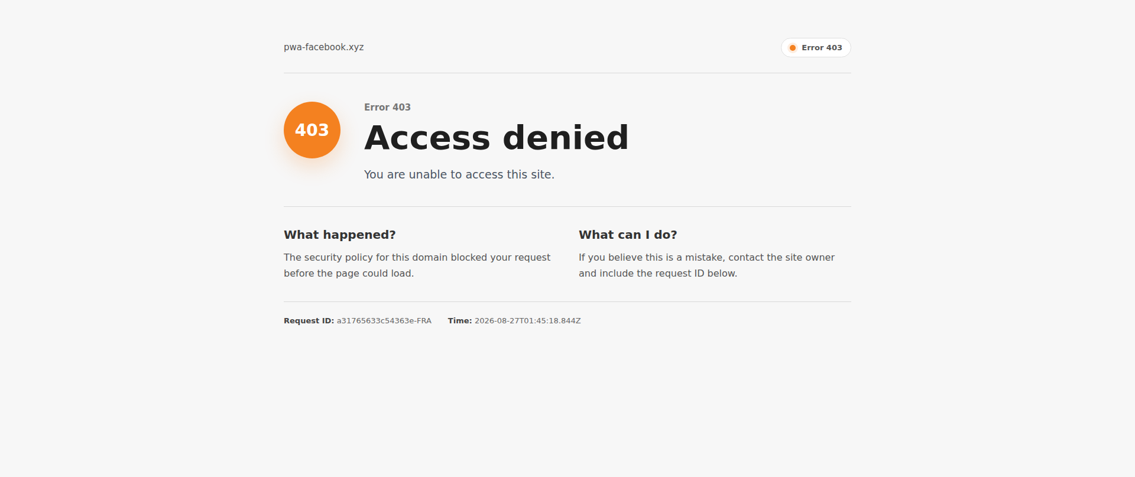1135x477 pixels.
Task: Click the word 'Access' in the heading
Action: [x=427, y=138]
